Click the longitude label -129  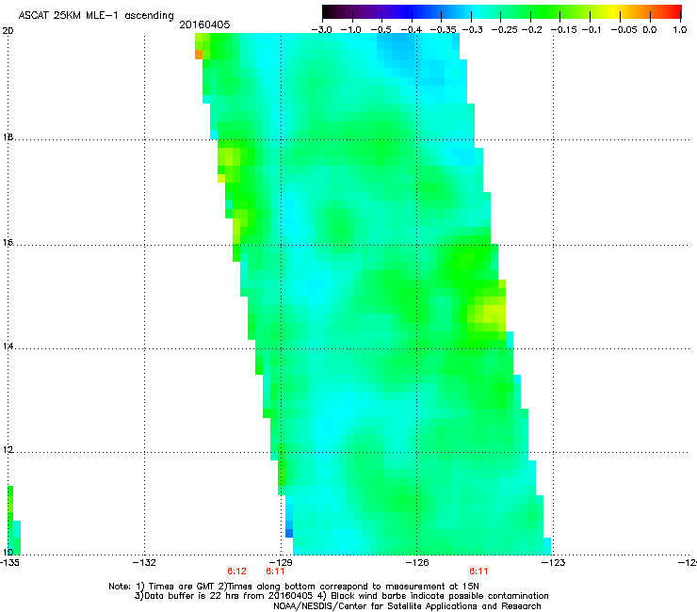281,563
